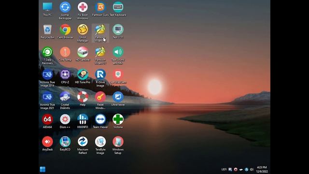Image resolution: width=309 pixels, height=174 pixels.
Task: Open the drive tray icon
Action: pos(241,170)
